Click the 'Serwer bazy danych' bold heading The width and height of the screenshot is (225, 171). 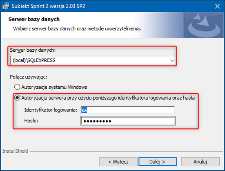tap(34, 19)
